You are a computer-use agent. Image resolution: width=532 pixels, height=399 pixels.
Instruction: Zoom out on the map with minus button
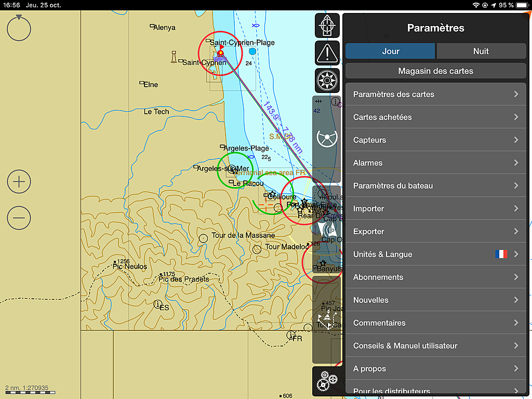pyautogui.click(x=19, y=218)
